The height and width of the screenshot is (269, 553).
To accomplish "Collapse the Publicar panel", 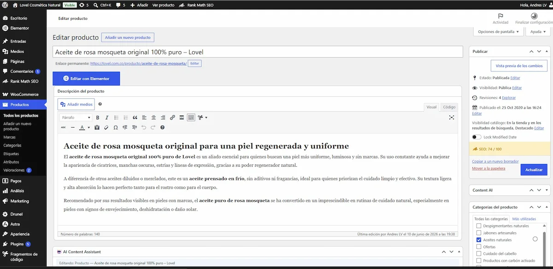I will pyautogui.click(x=547, y=52).
